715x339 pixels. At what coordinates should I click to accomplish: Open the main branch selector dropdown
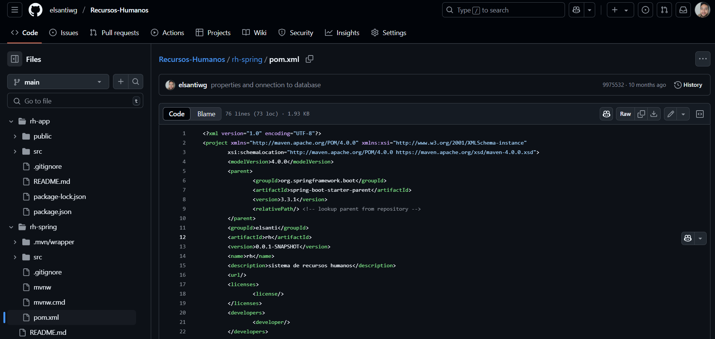click(58, 82)
